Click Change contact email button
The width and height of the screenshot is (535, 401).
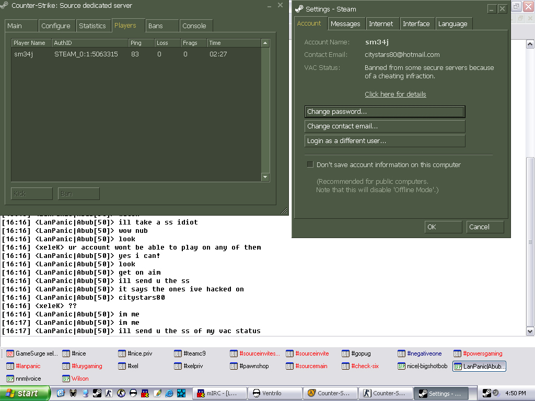click(385, 126)
